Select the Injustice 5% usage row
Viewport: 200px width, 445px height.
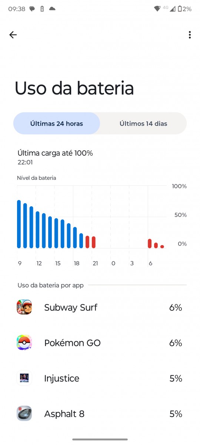pyautogui.click(x=100, y=379)
